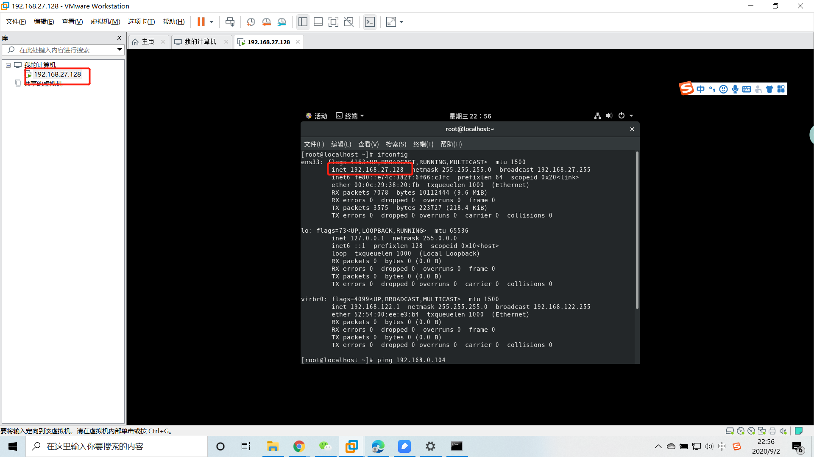This screenshot has width=814, height=457.
Task: Open Sogou emoji panel
Action: [x=724, y=89]
